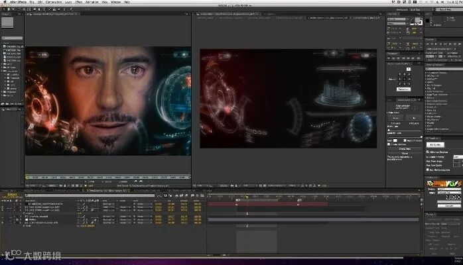Toggle loop option in Preview panel
This screenshot has width=463, height=265.
(x=455, y=44)
